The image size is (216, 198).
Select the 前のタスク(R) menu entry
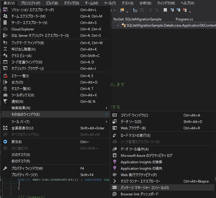click(x=56, y=161)
